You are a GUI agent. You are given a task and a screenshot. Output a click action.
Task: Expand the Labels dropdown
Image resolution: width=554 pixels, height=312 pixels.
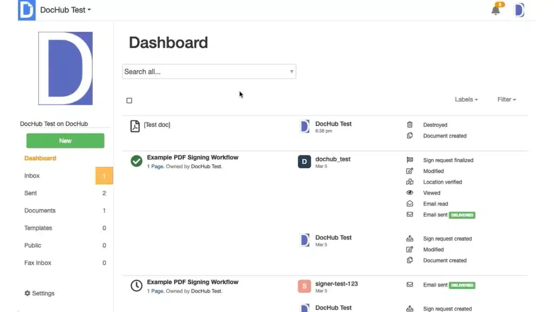(466, 99)
